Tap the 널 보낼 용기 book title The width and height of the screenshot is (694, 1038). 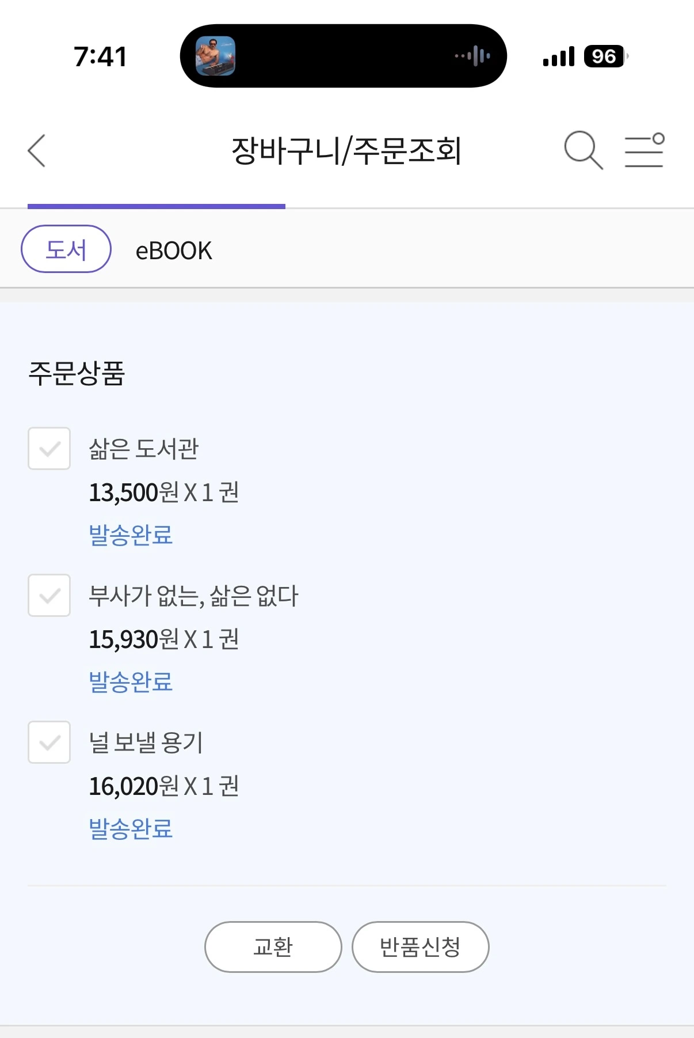(146, 742)
